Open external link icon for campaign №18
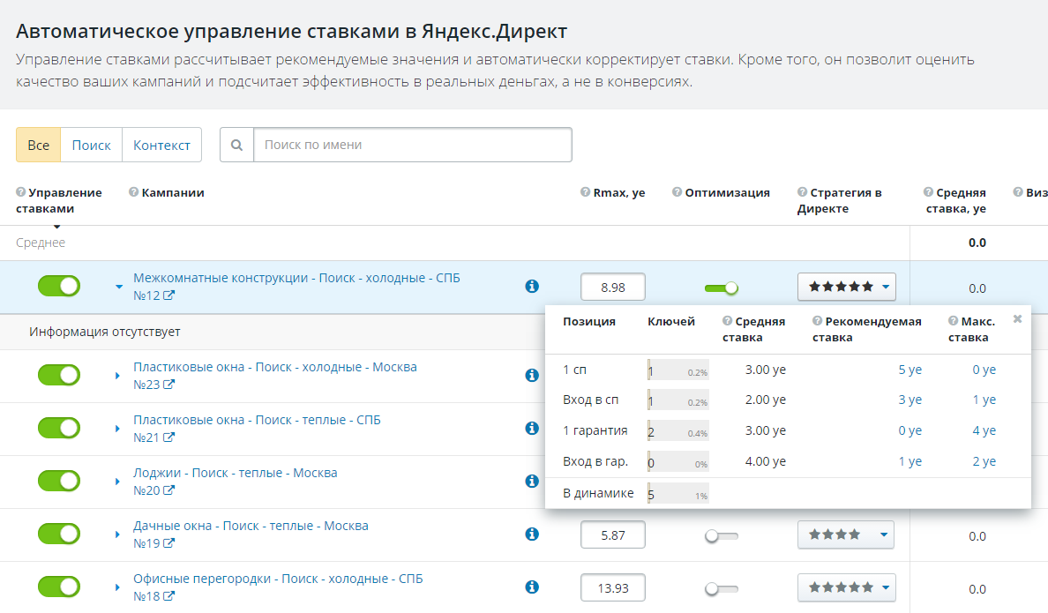This screenshot has width=1048, height=613. pyautogui.click(x=168, y=595)
